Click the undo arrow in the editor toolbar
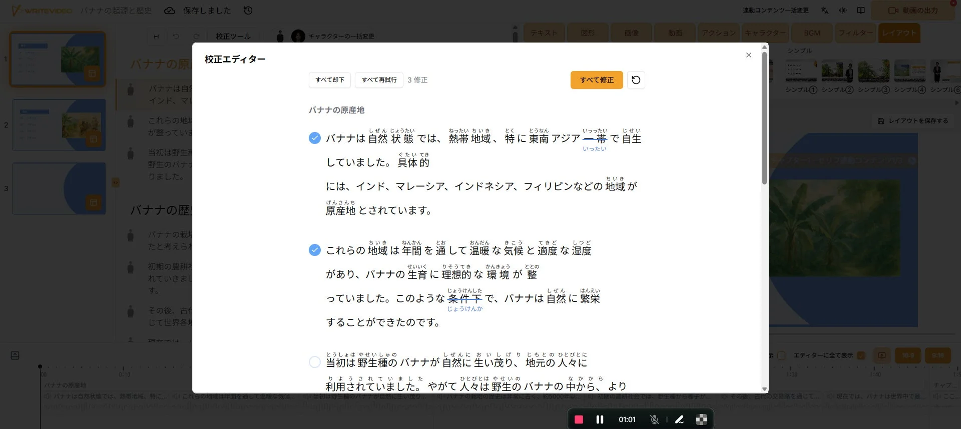The width and height of the screenshot is (961, 429). [176, 36]
